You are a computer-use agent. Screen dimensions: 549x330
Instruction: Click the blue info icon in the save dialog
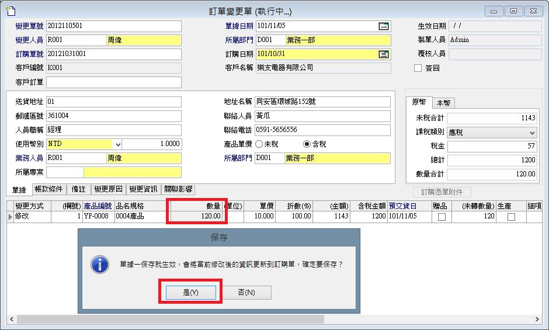point(100,265)
